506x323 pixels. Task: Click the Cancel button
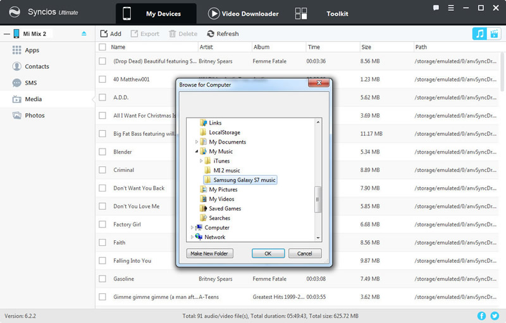tap(305, 253)
